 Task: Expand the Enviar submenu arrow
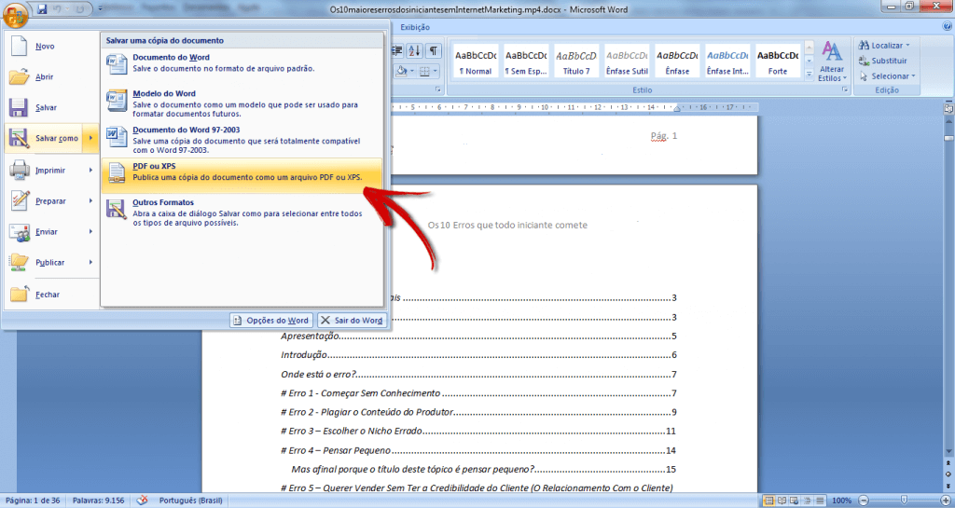click(90, 232)
